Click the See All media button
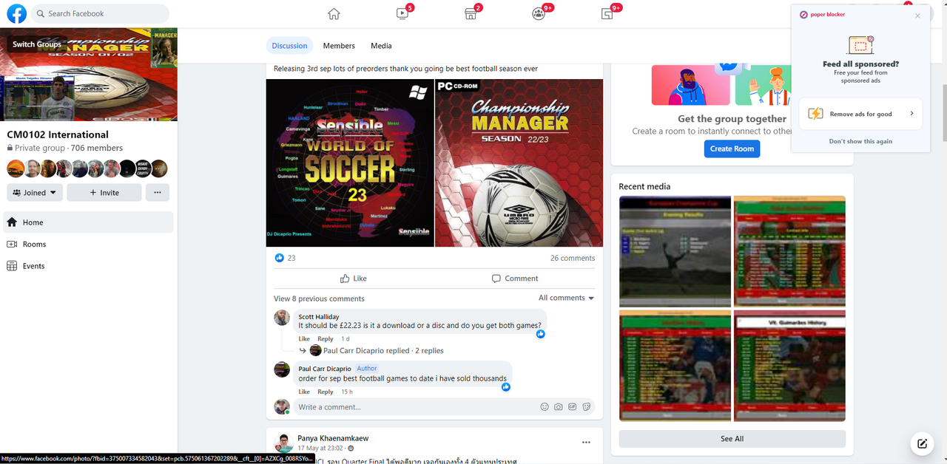This screenshot has height=464, width=947. (x=732, y=439)
